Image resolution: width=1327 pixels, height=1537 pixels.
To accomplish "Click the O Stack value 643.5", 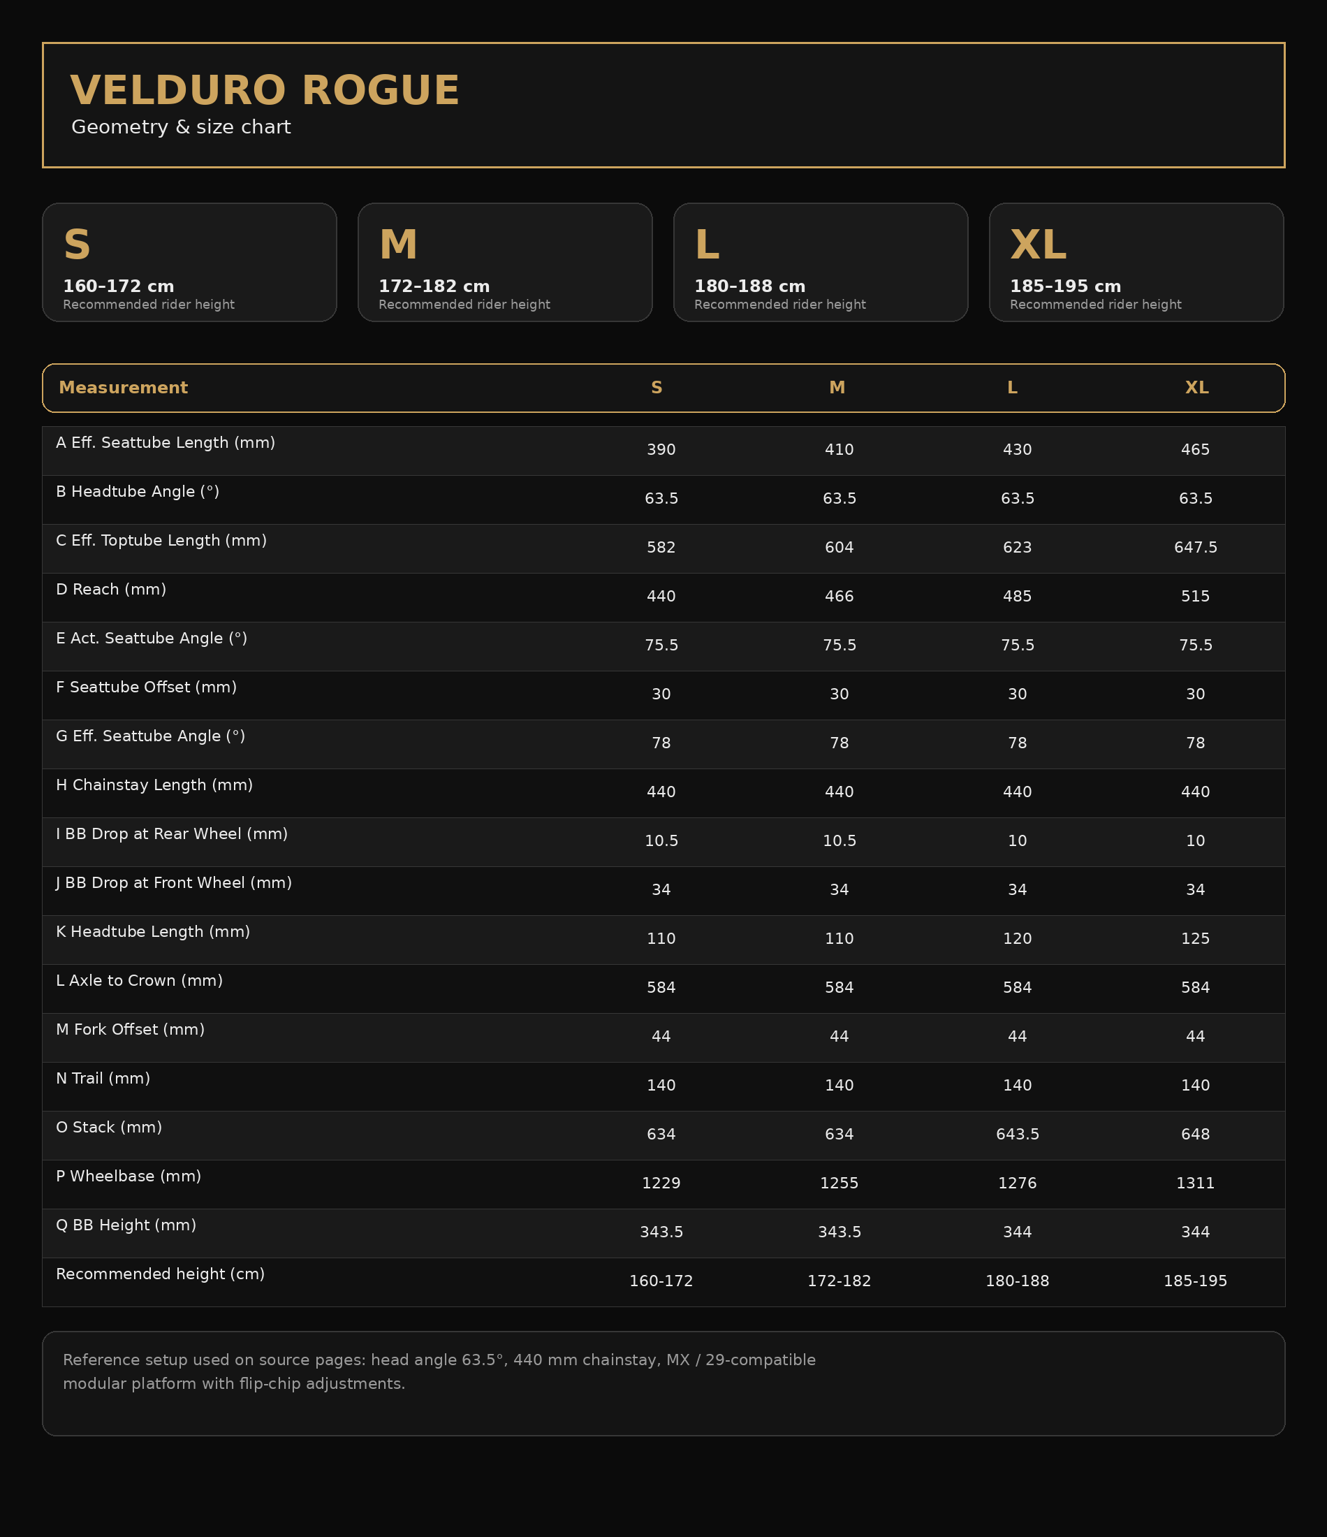I will (x=1017, y=1134).
